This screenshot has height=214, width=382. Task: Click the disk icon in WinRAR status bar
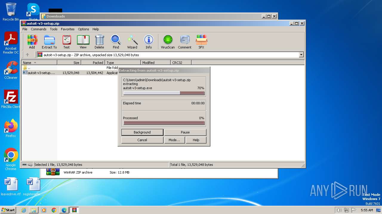point(24,165)
